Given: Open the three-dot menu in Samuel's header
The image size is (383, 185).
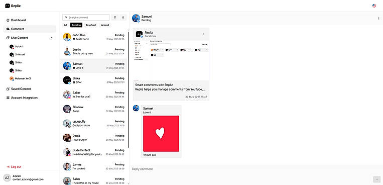Looking at the screenshot, I should pyautogui.click(x=378, y=18).
